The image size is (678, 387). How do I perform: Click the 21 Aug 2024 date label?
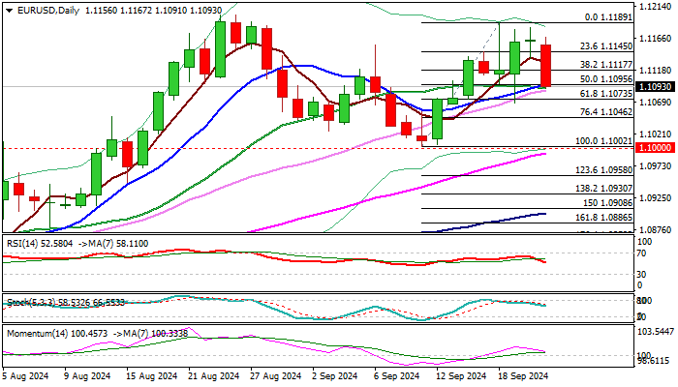point(214,376)
